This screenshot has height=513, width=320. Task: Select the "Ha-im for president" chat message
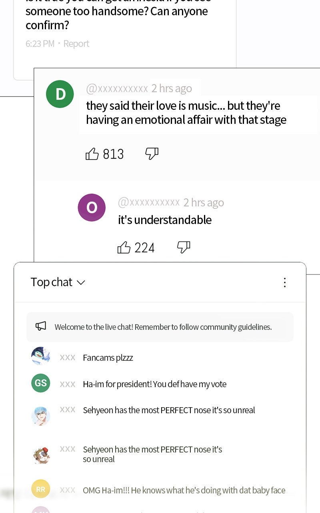pos(154,384)
